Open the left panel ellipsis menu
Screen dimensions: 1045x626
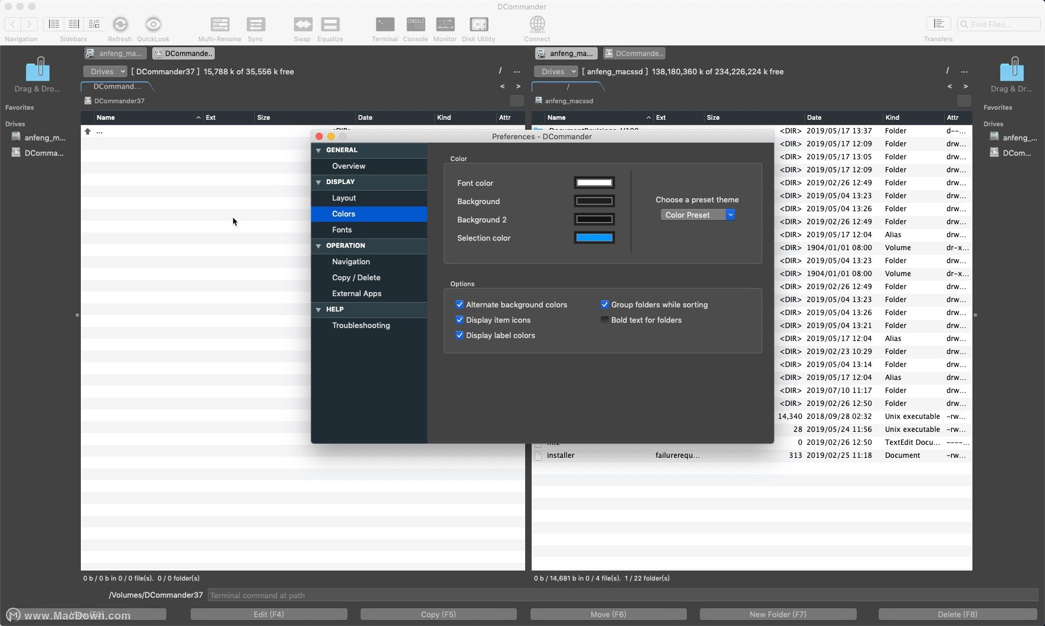[517, 71]
